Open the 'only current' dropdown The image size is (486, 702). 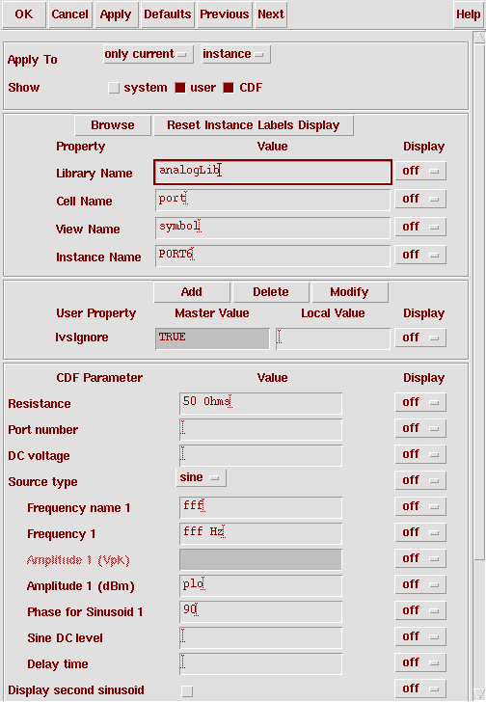(148, 54)
